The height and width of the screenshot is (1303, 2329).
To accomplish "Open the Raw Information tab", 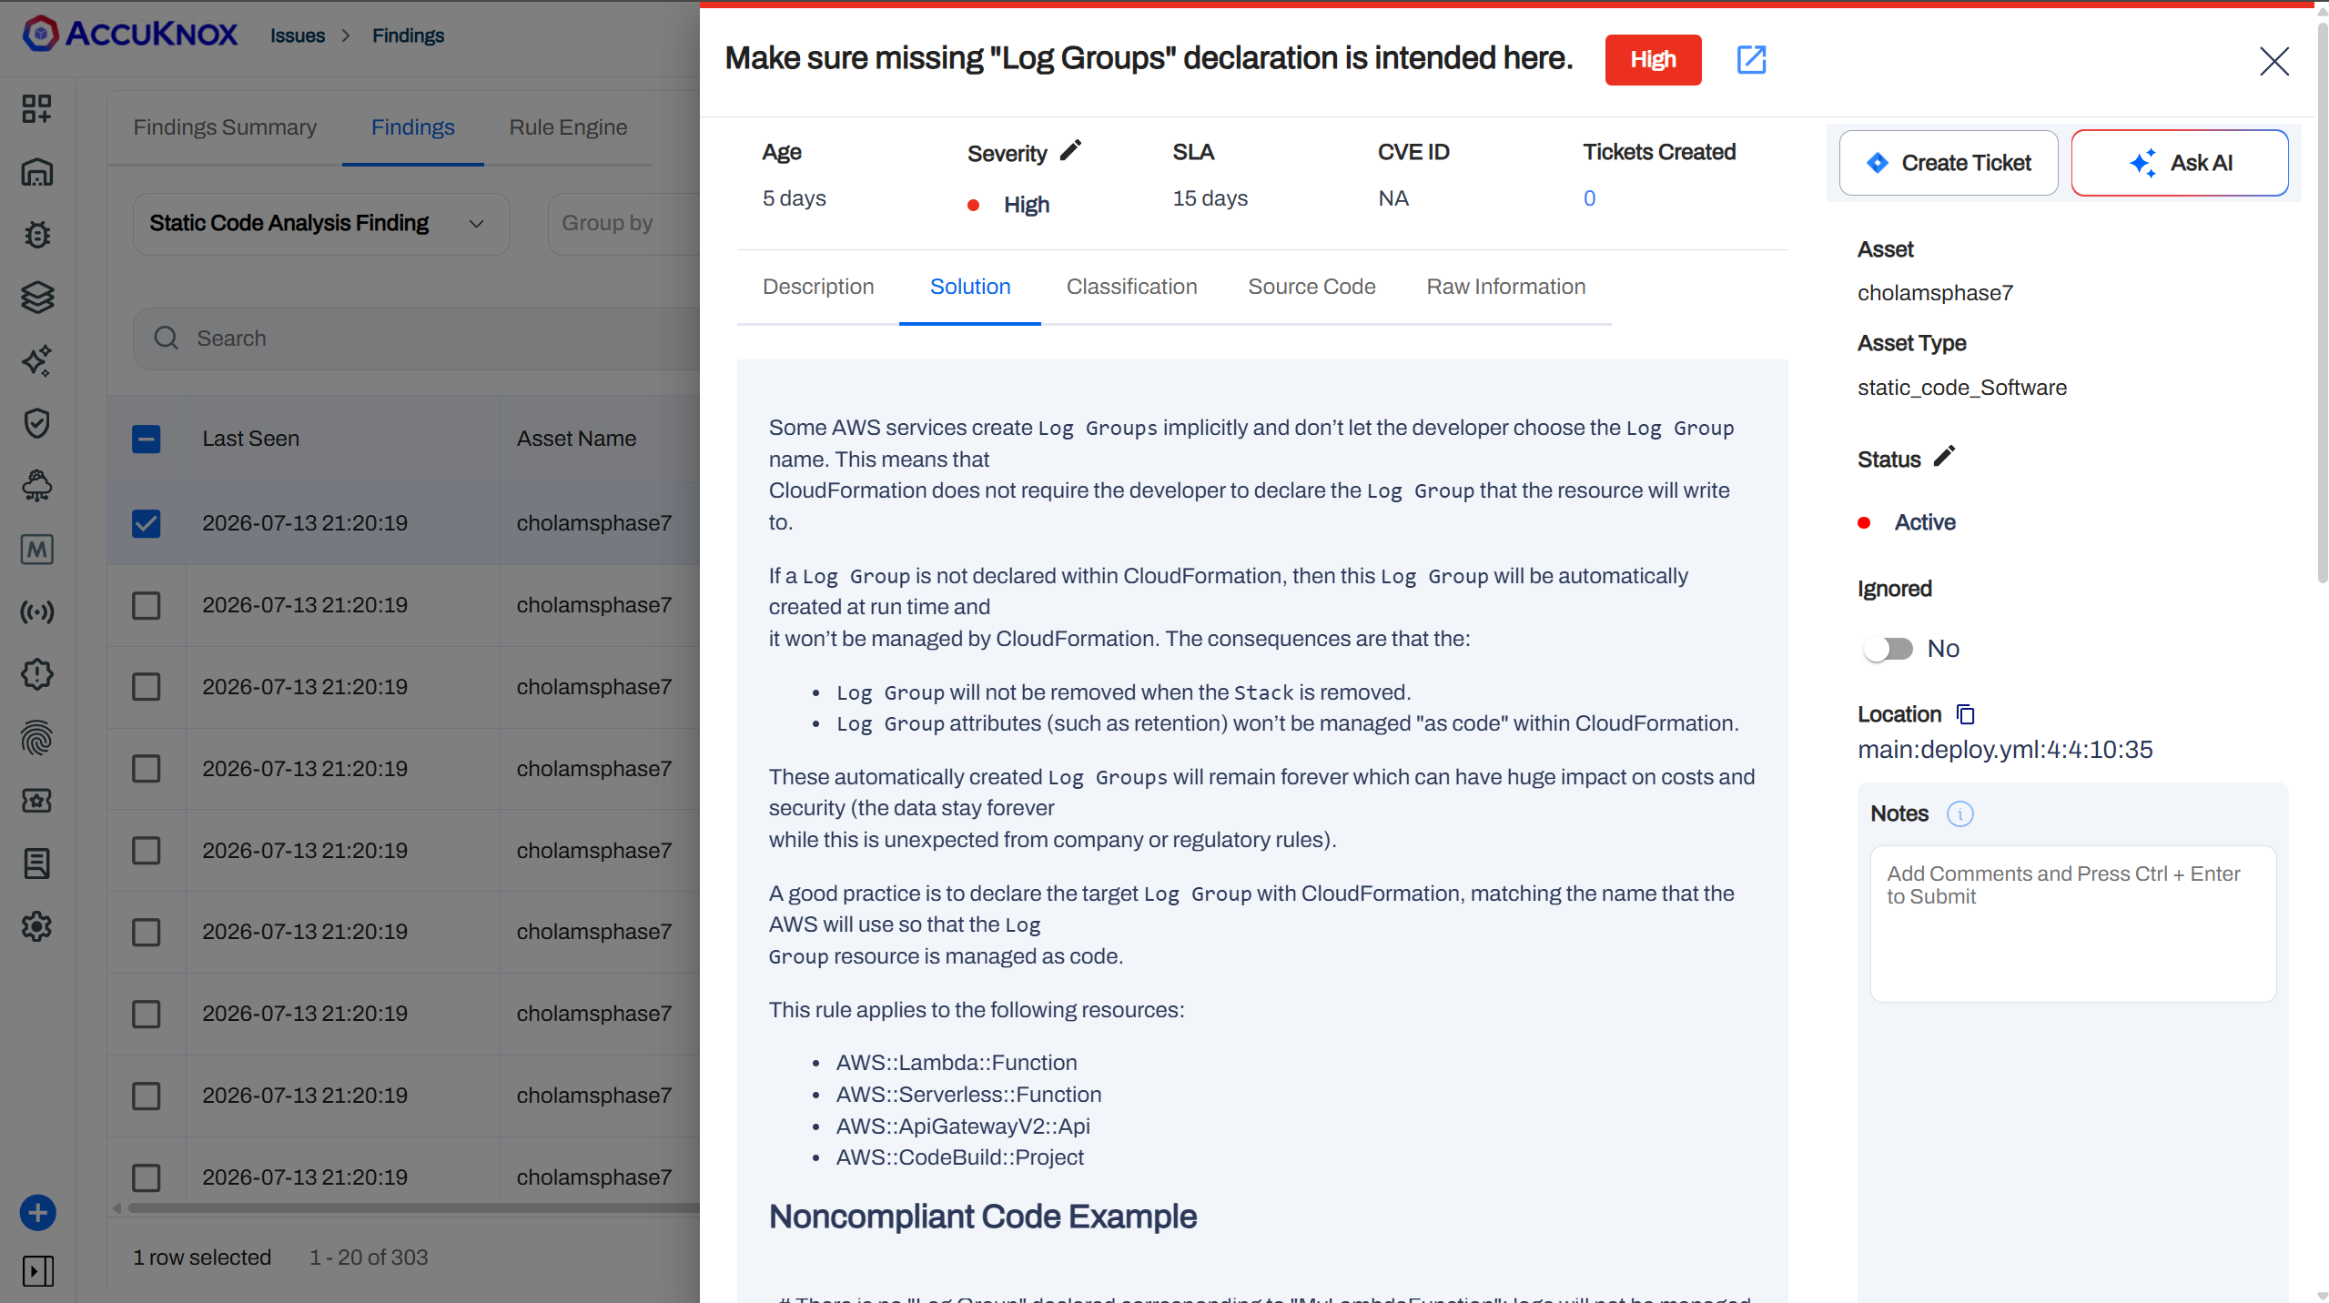I will point(1505,287).
